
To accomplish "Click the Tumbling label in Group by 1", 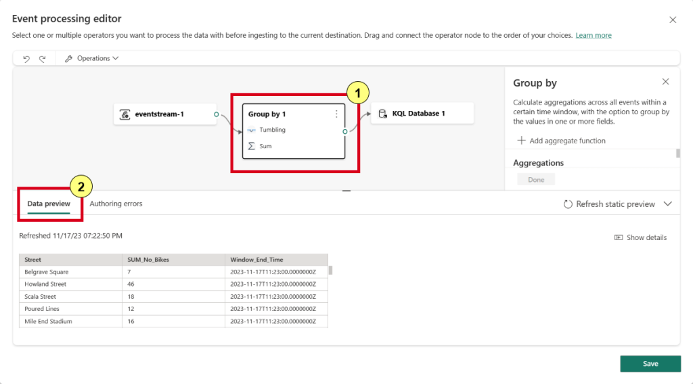I will click(272, 130).
